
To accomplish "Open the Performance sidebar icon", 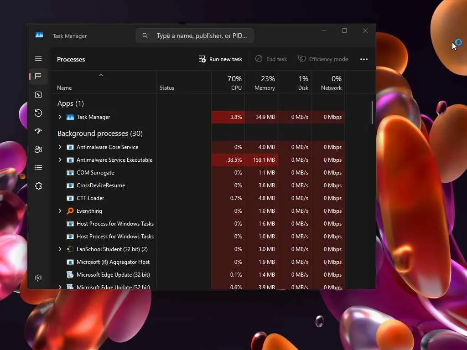I will coord(38,95).
